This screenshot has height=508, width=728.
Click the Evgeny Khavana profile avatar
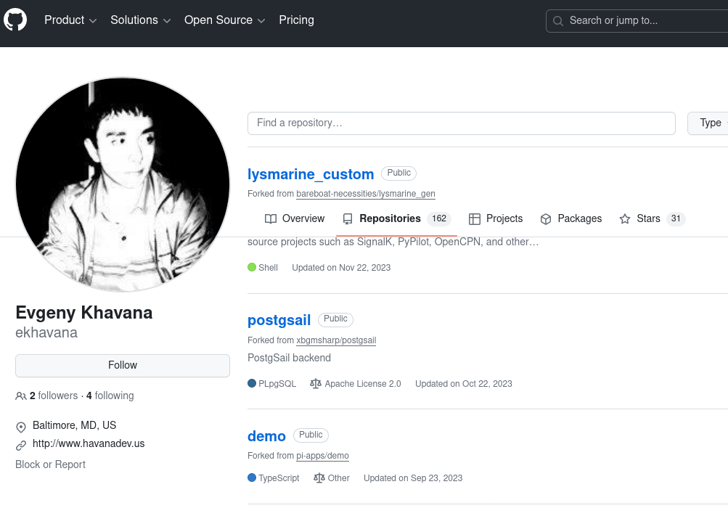click(123, 184)
